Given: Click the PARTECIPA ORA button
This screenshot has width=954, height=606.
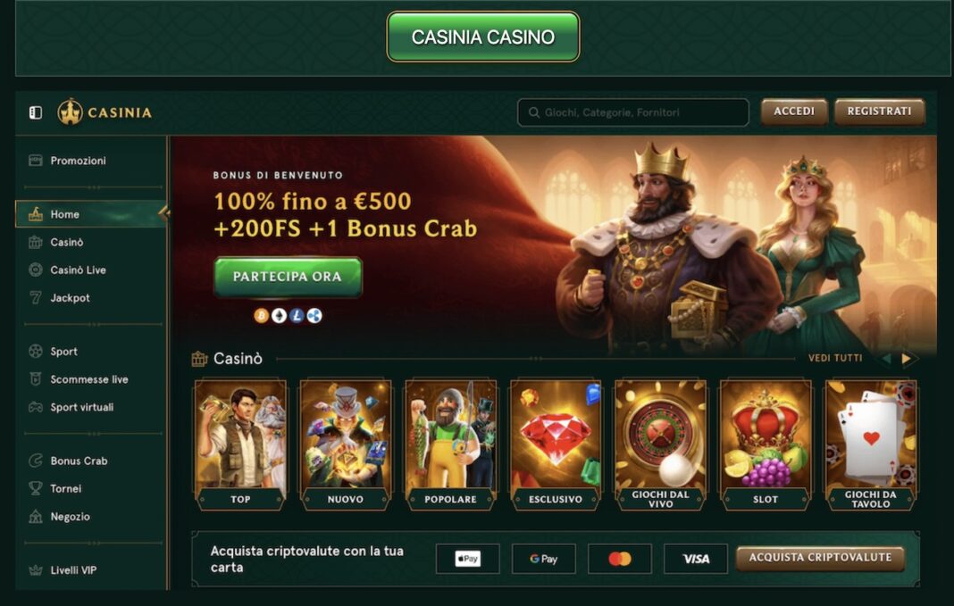Looking at the screenshot, I should point(288,277).
